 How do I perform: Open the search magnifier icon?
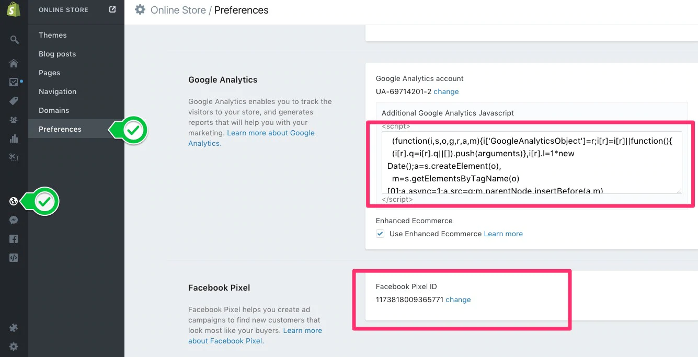pos(14,40)
